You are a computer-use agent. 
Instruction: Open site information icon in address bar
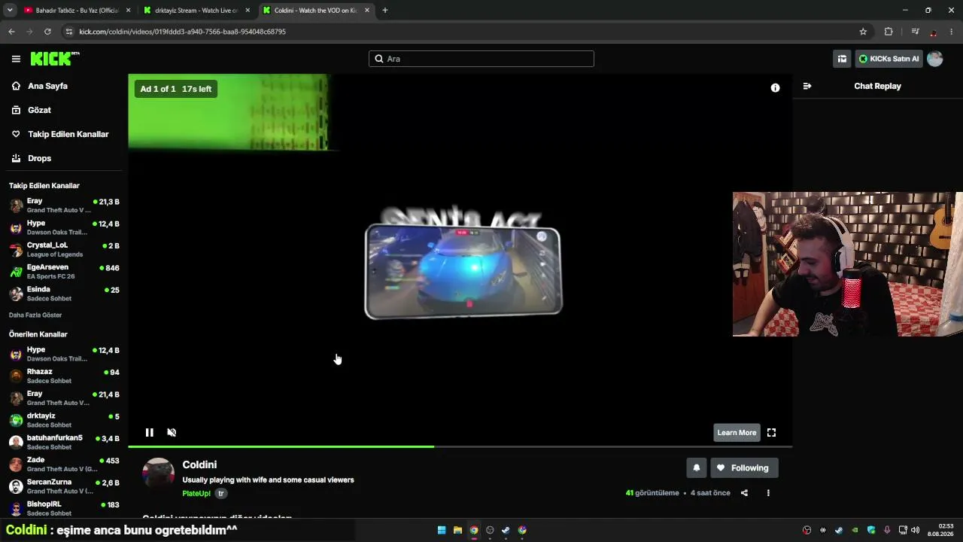tap(69, 32)
